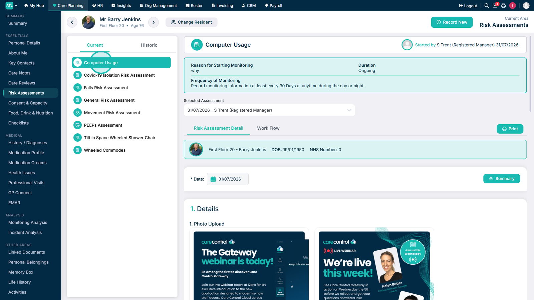Click Falls Risk Assessment icon

click(x=77, y=88)
